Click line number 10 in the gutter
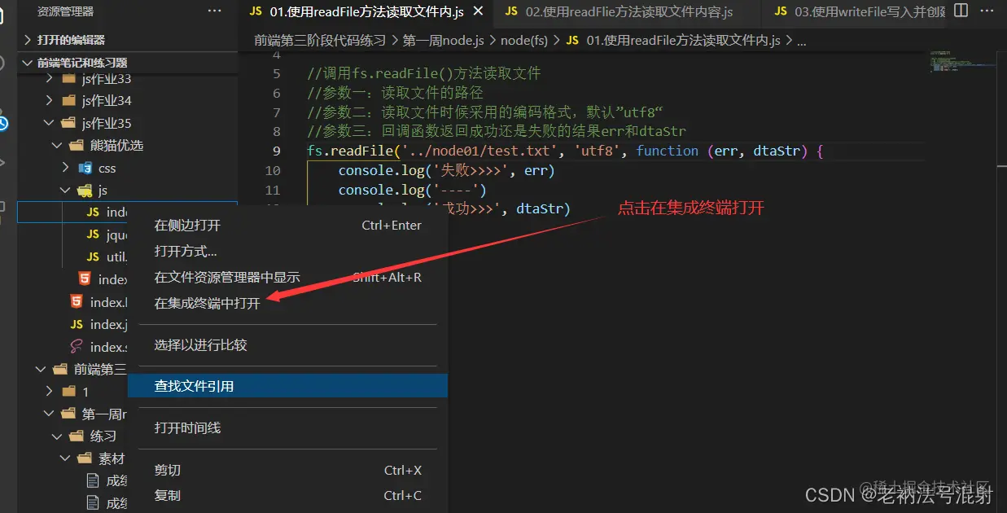The height and width of the screenshot is (513, 1007). [x=273, y=170]
